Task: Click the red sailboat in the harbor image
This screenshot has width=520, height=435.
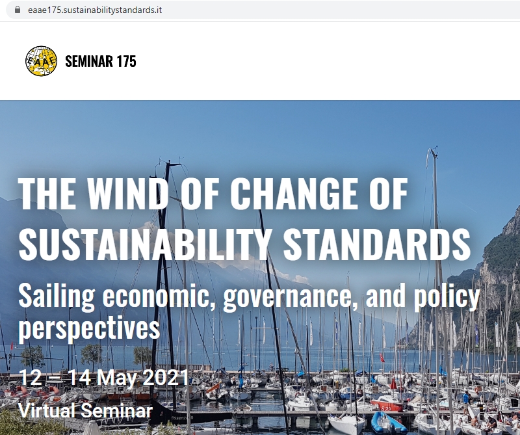Action: click(388, 404)
